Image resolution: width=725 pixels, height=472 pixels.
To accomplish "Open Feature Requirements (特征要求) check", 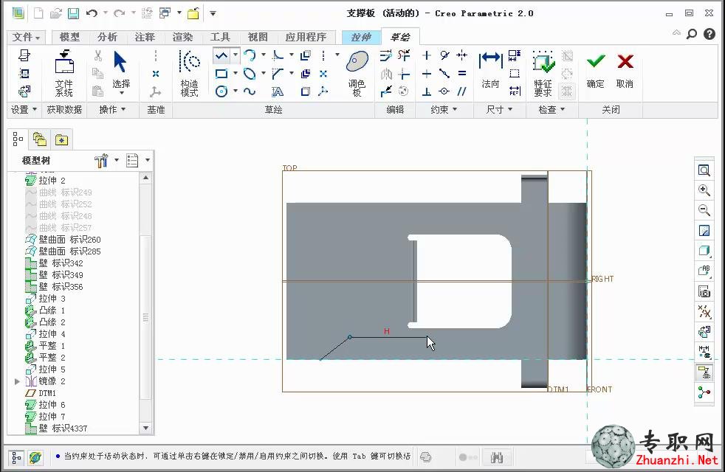I will tap(543, 74).
